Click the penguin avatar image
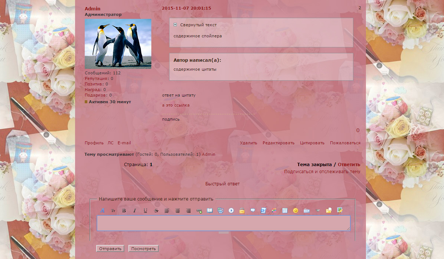The image size is (444, 259). (x=118, y=44)
